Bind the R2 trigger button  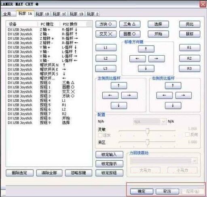click(190, 58)
